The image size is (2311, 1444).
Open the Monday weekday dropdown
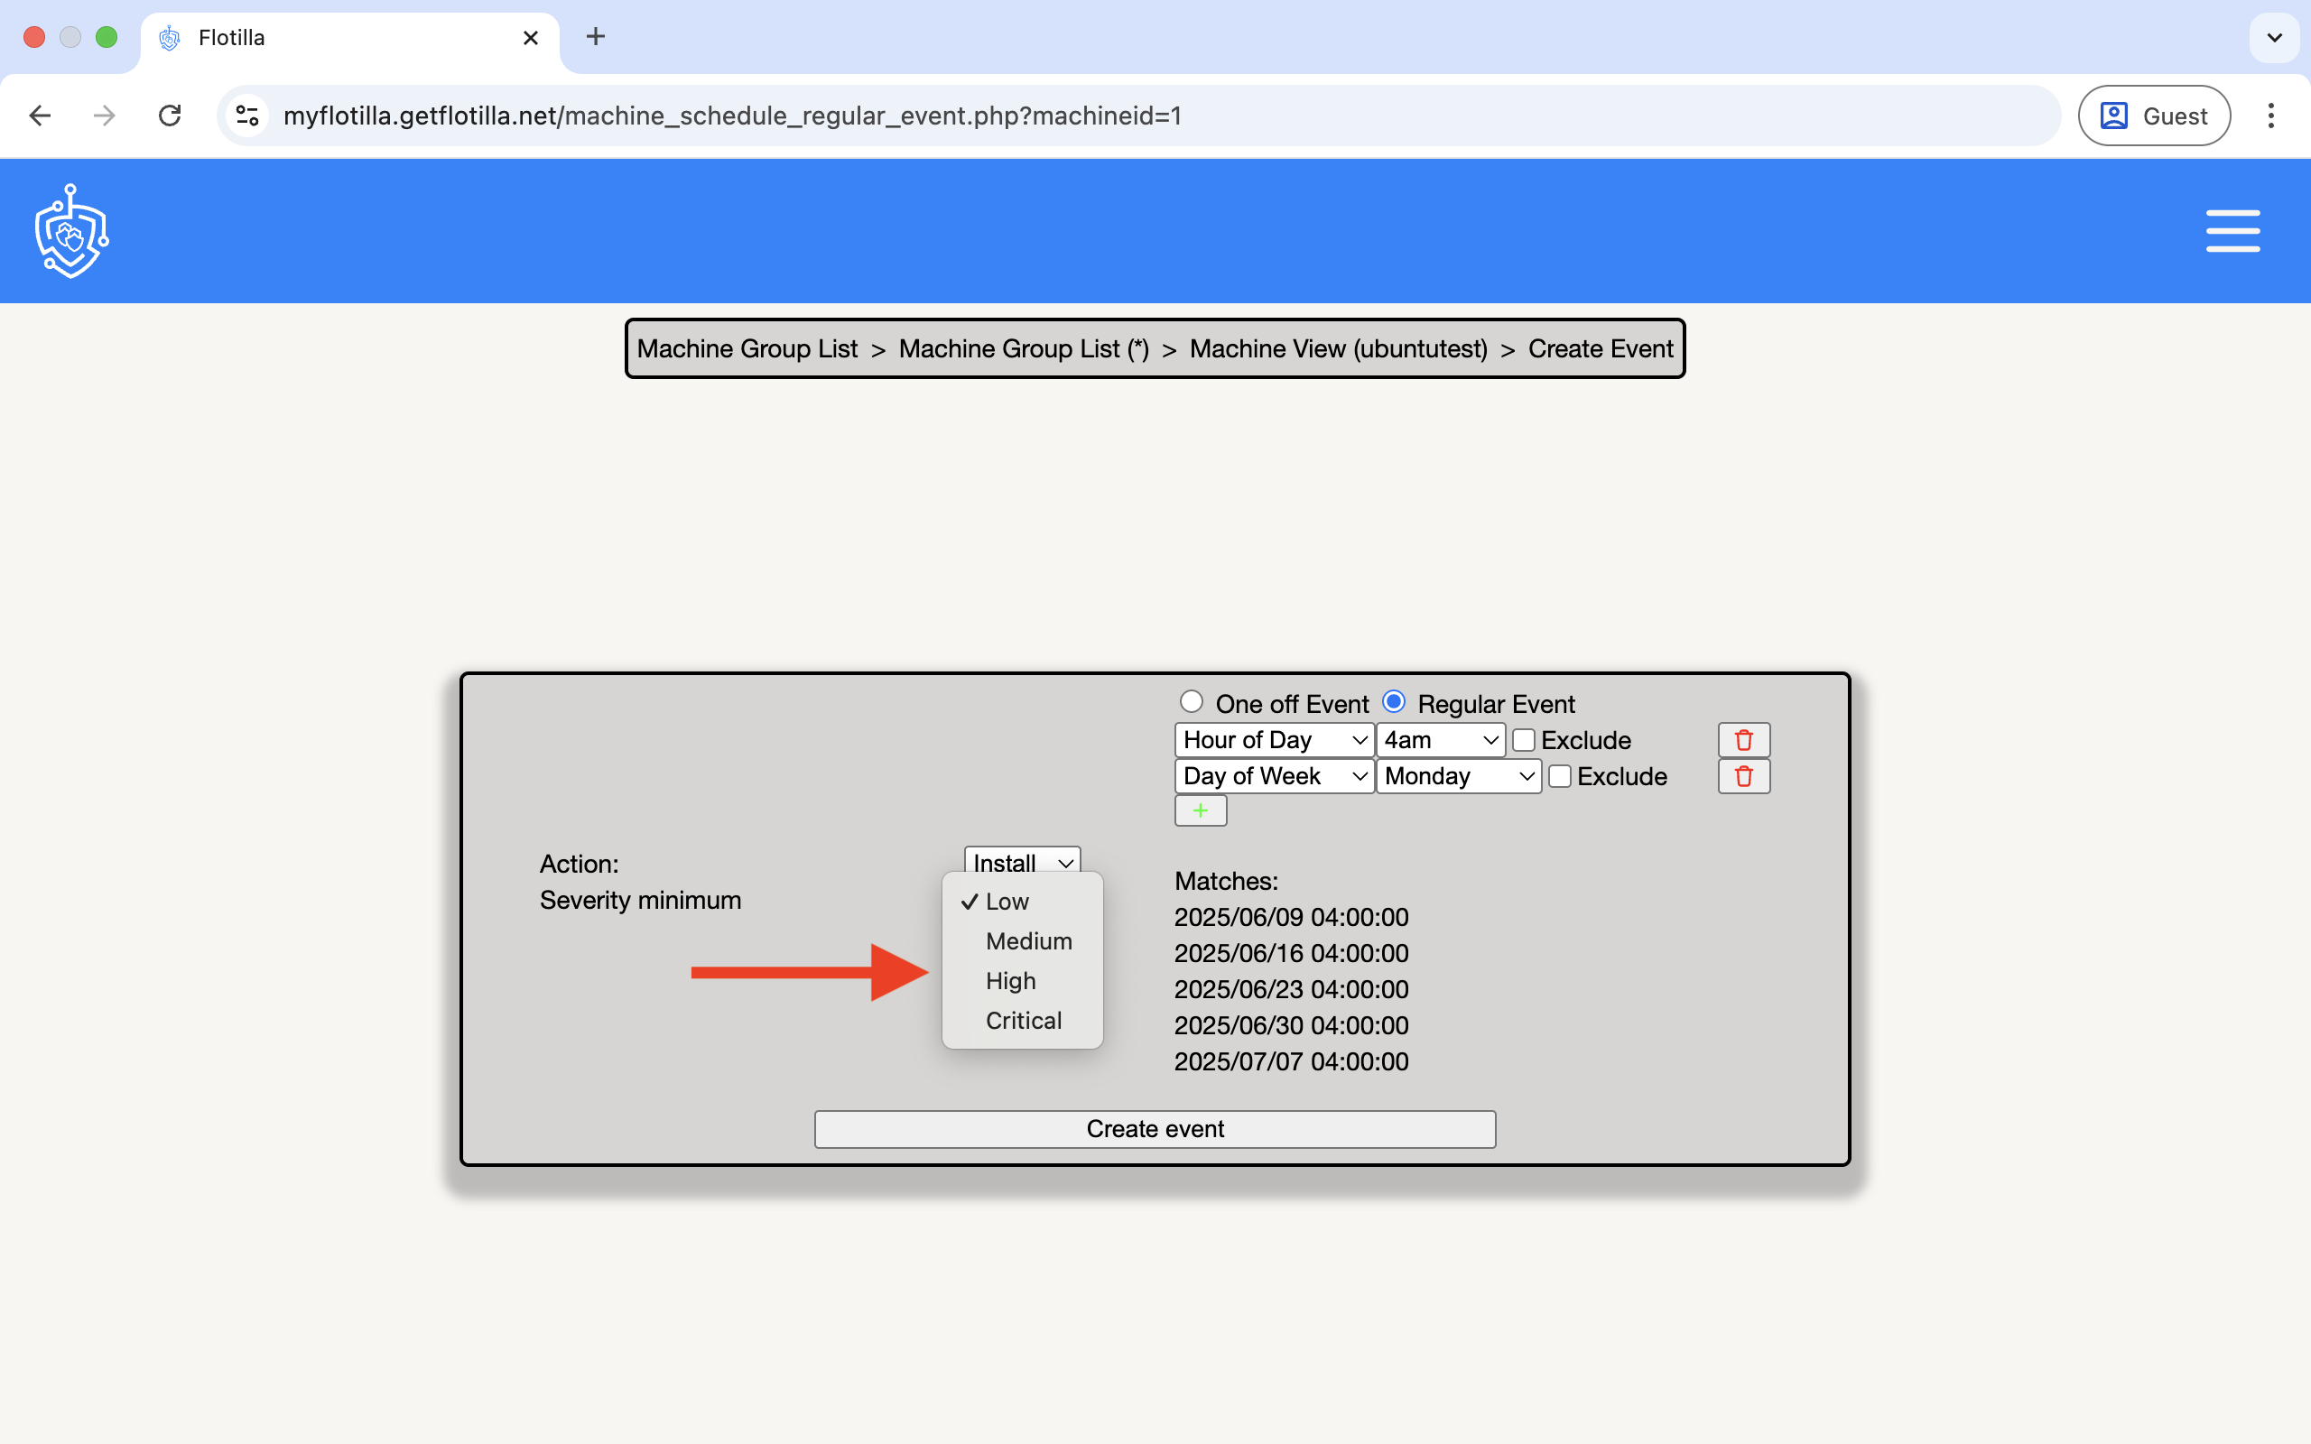pyautogui.click(x=1457, y=776)
